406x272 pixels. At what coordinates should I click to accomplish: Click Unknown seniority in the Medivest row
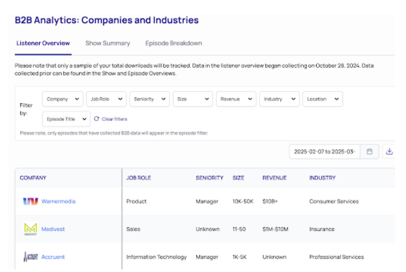pos(208,229)
